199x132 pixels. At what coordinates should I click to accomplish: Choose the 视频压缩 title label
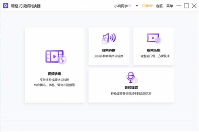(154, 50)
